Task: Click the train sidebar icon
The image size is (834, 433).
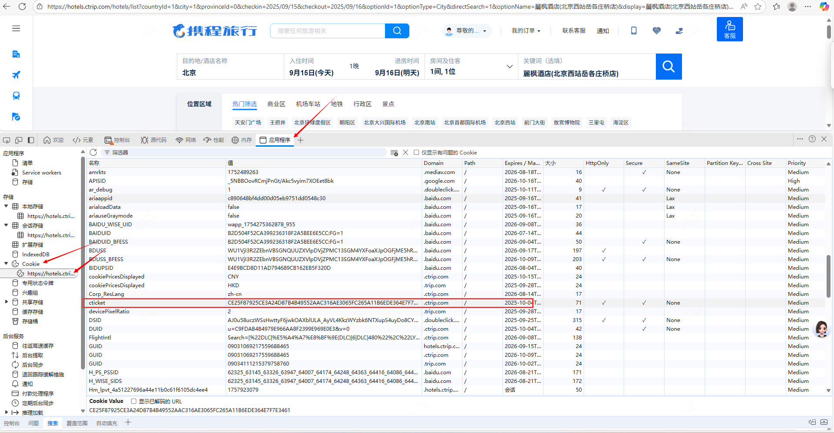Action: (x=16, y=96)
